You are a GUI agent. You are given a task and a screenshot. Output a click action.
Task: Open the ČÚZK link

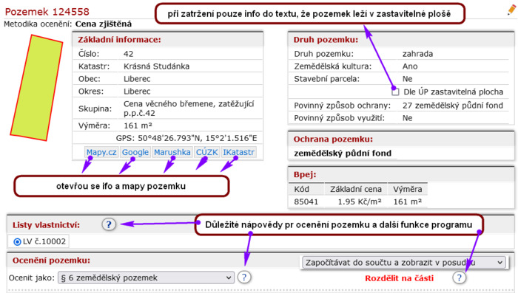coord(206,152)
